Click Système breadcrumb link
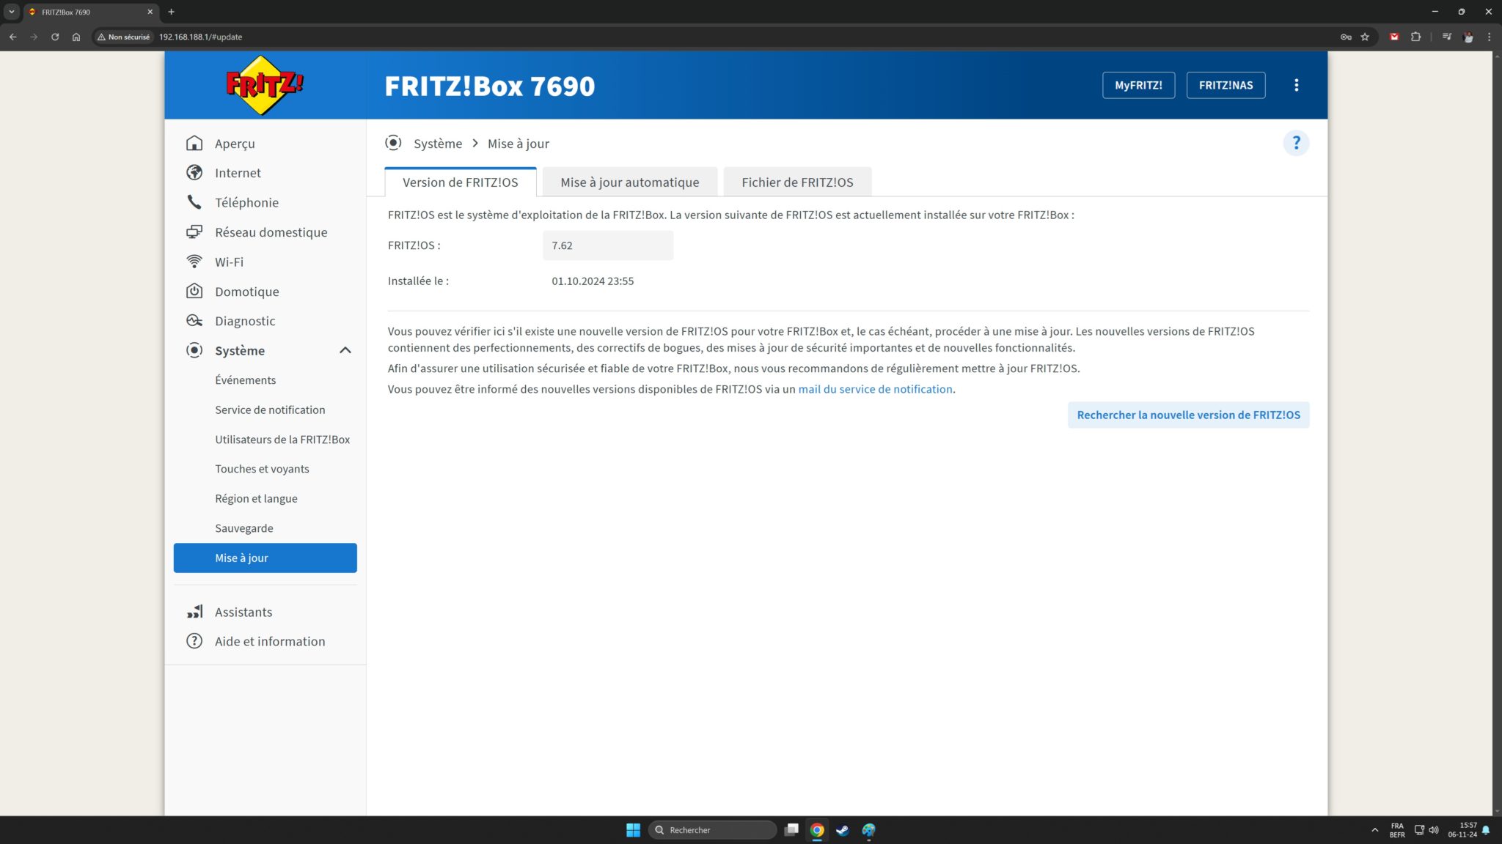The image size is (1502, 844). pyautogui.click(x=438, y=144)
